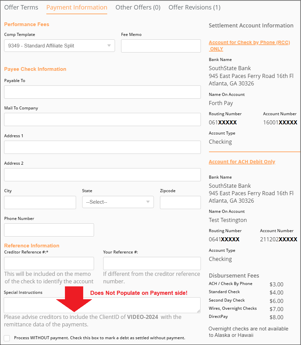
Task: Click the Disbursement Fees heading
Action: (x=234, y=276)
